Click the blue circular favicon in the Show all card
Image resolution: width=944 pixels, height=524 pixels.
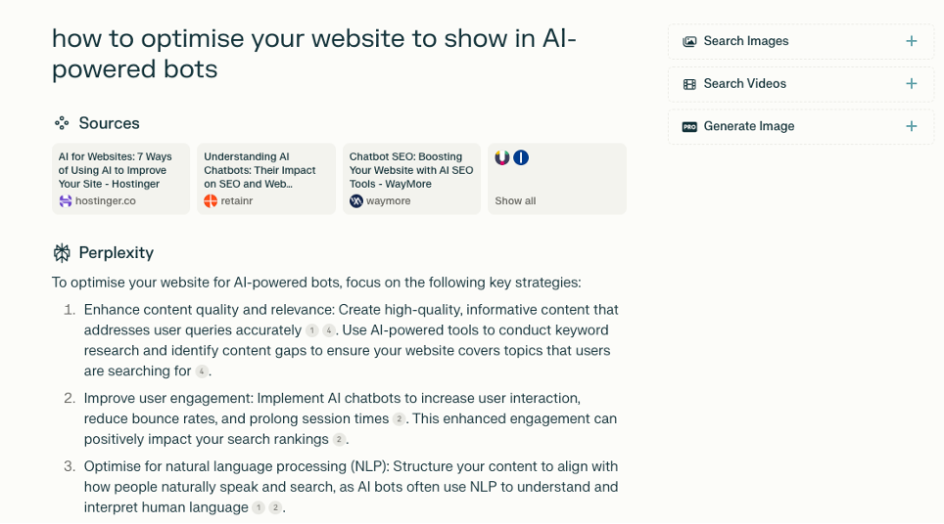521,158
